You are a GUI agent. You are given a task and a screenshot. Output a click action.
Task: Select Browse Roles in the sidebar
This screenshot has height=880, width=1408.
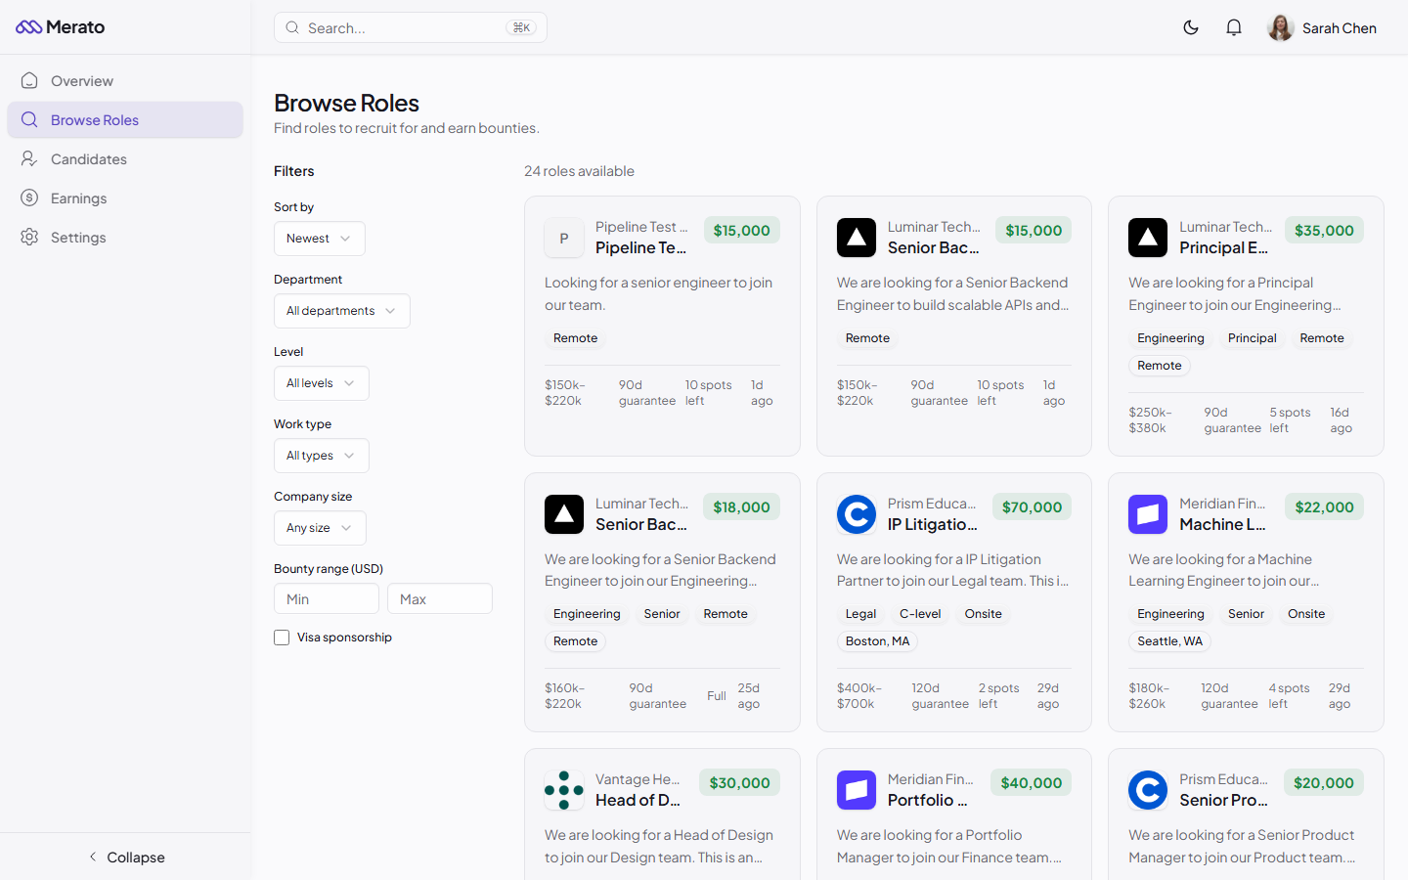point(95,119)
